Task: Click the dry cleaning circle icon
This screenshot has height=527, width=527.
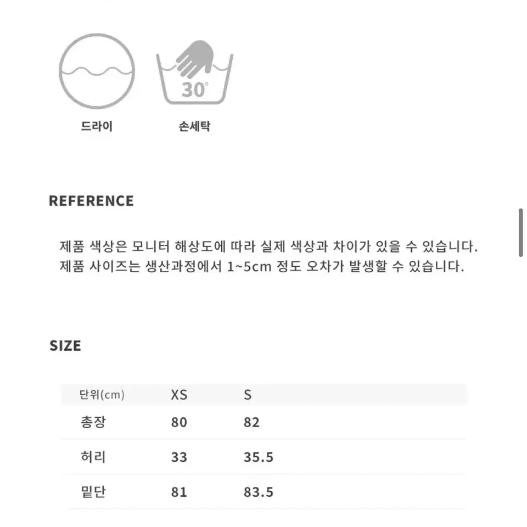Action: click(x=97, y=71)
